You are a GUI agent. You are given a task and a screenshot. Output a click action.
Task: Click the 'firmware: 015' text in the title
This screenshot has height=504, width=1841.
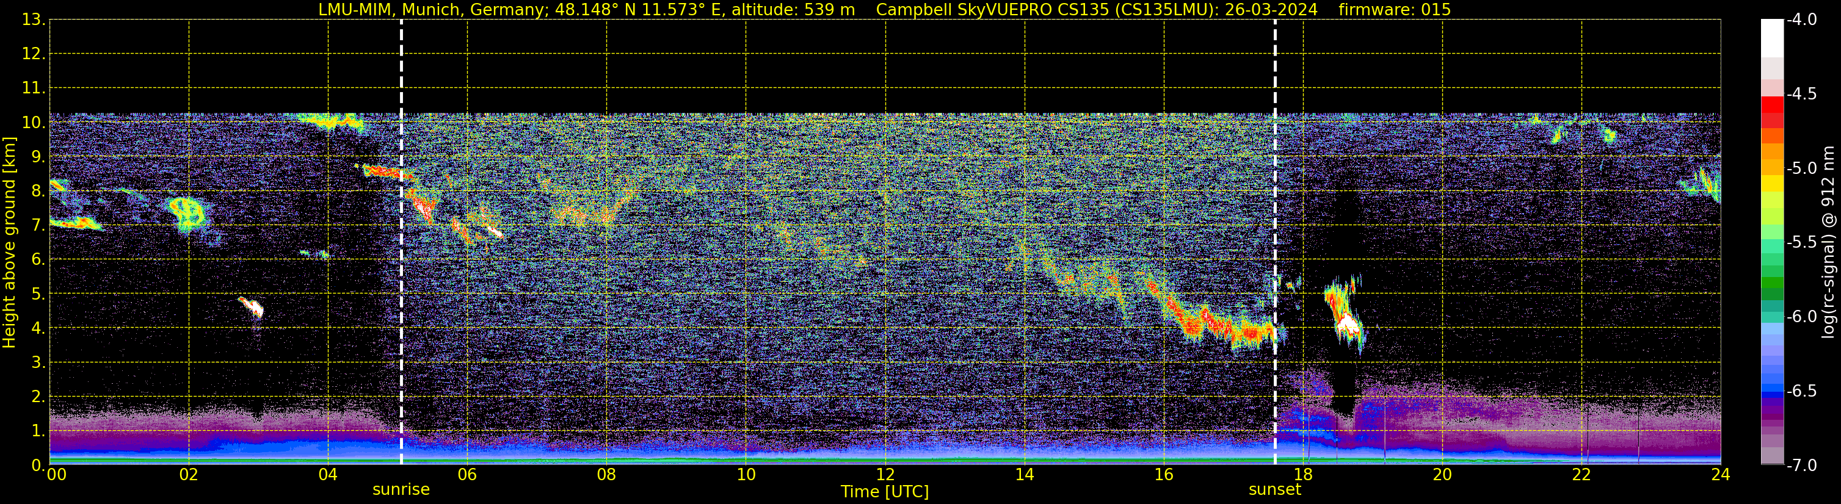coord(1394,9)
